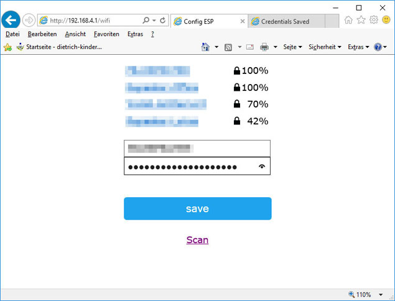Open a new tab using the blank tab button

(x=332, y=21)
